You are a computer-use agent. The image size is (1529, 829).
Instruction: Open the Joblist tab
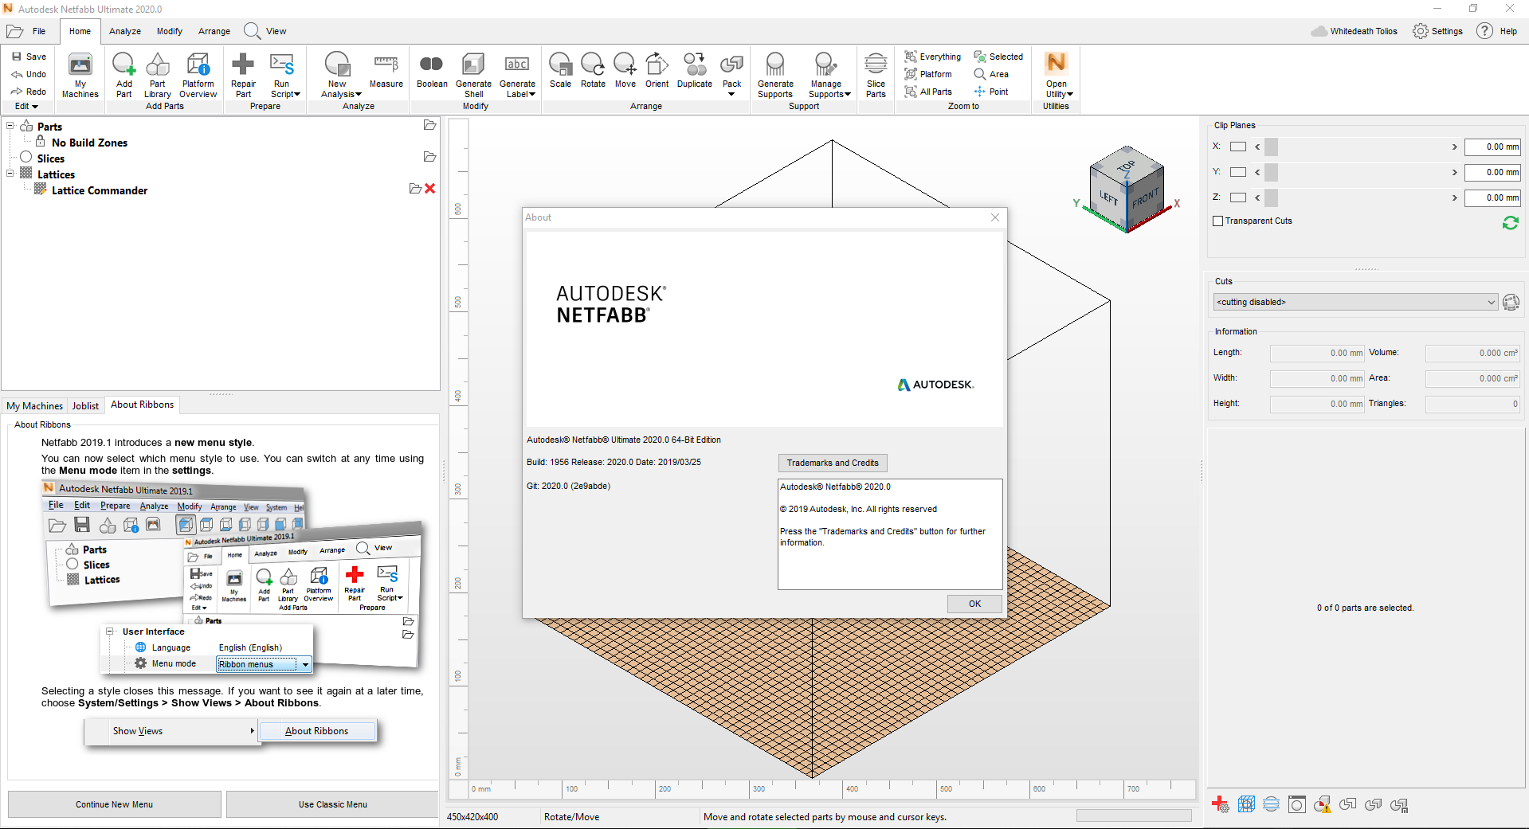pyautogui.click(x=85, y=405)
